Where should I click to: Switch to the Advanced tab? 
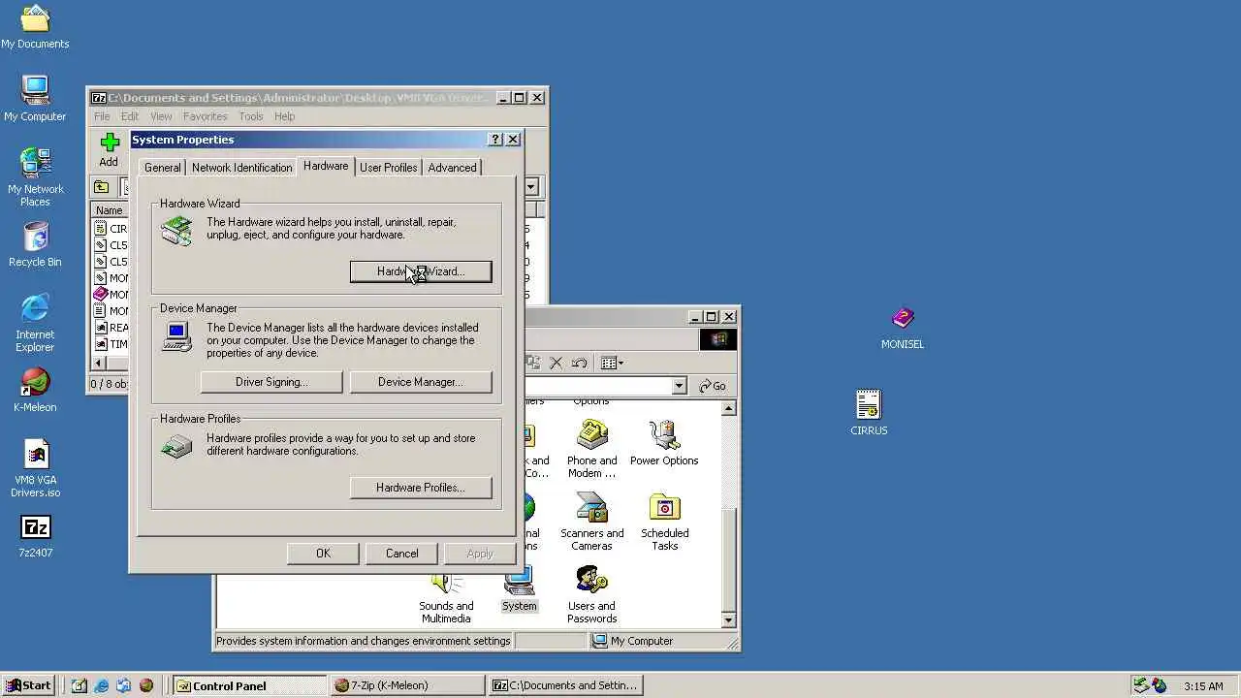pos(452,168)
